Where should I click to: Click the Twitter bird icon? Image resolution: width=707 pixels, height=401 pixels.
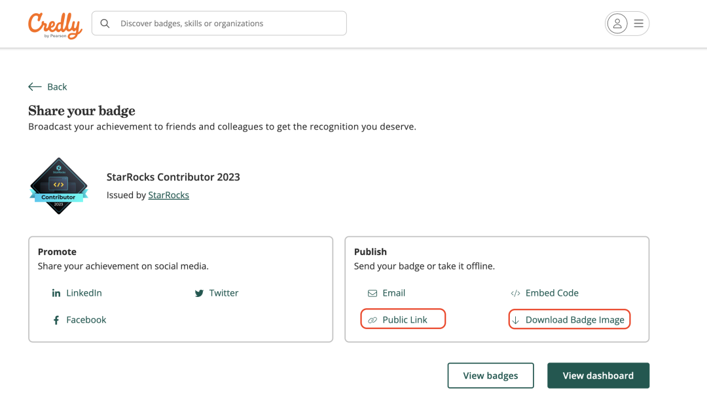199,293
